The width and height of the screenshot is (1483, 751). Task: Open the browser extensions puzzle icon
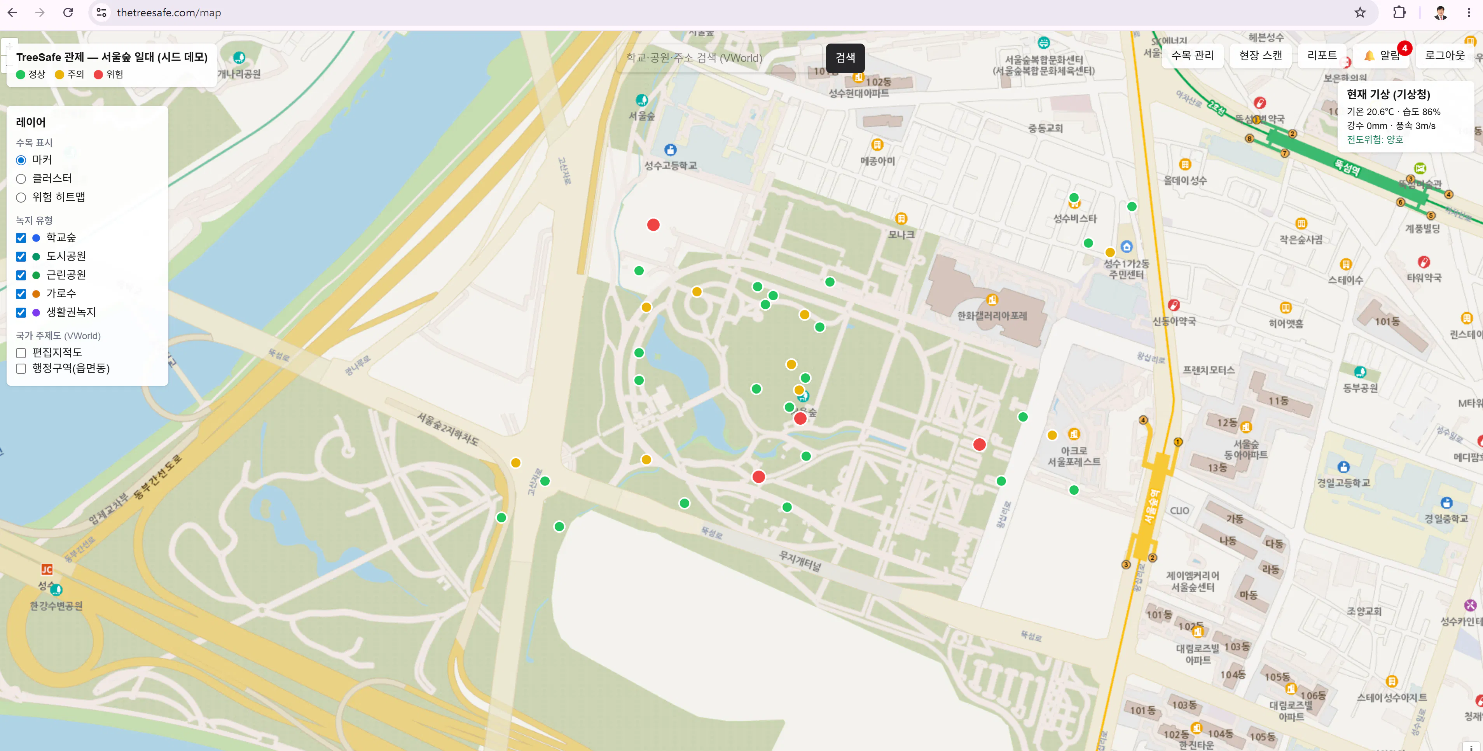click(1399, 12)
